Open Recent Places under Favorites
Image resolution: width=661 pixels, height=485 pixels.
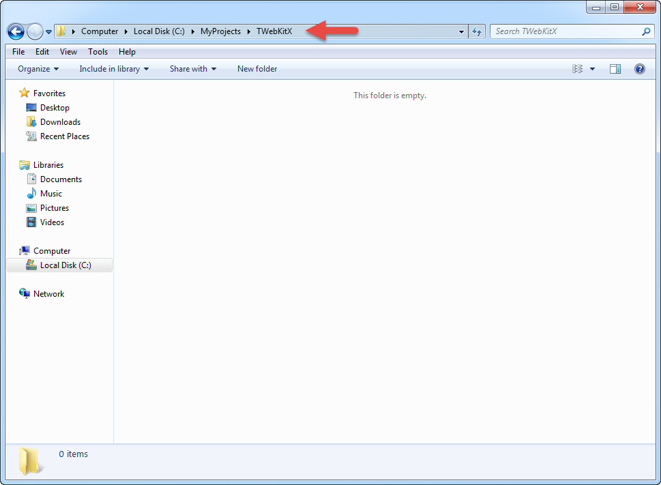click(65, 136)
